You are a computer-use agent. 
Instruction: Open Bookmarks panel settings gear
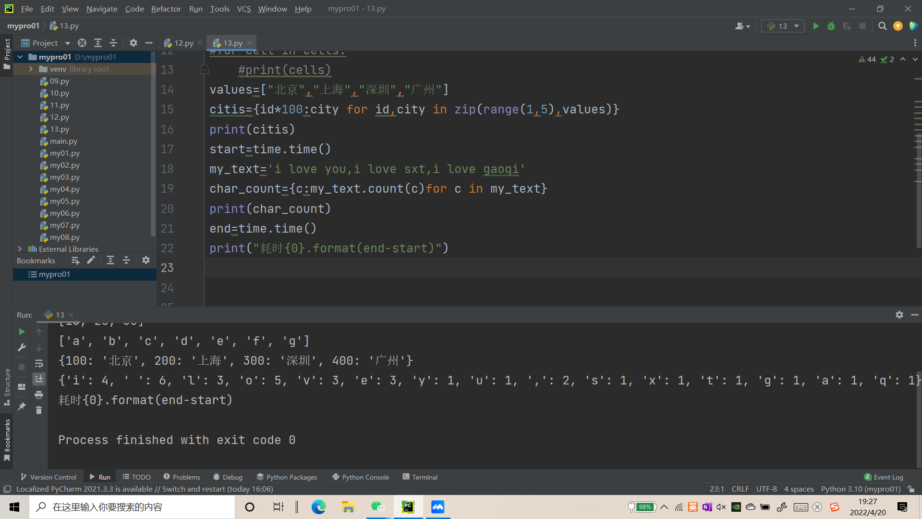coord(146,260)
